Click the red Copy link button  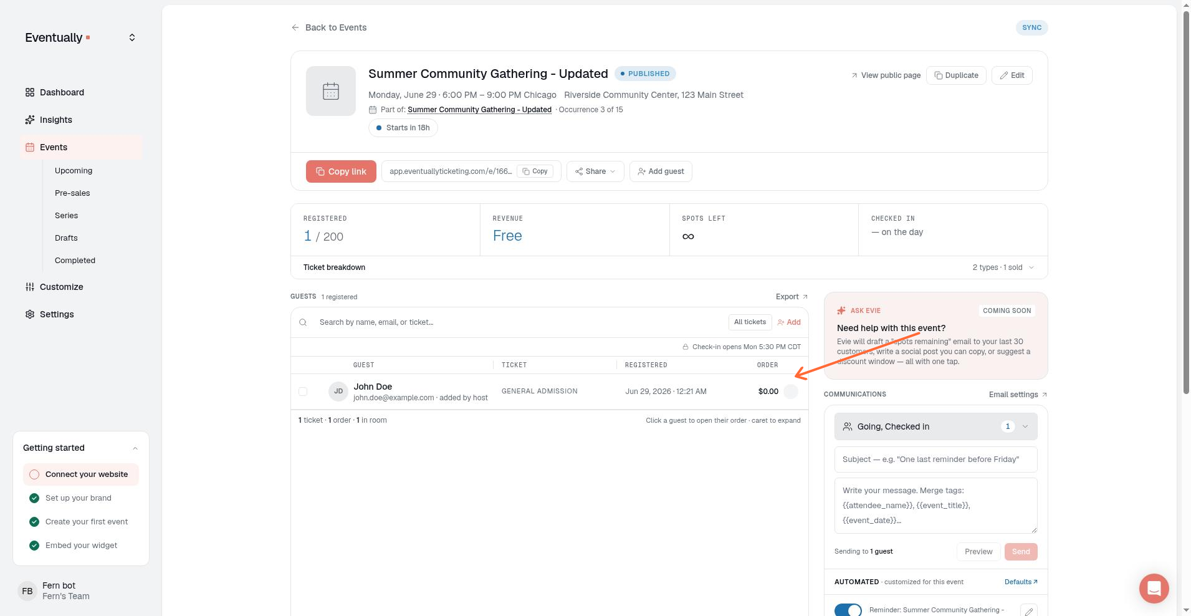tap(341, 171)
